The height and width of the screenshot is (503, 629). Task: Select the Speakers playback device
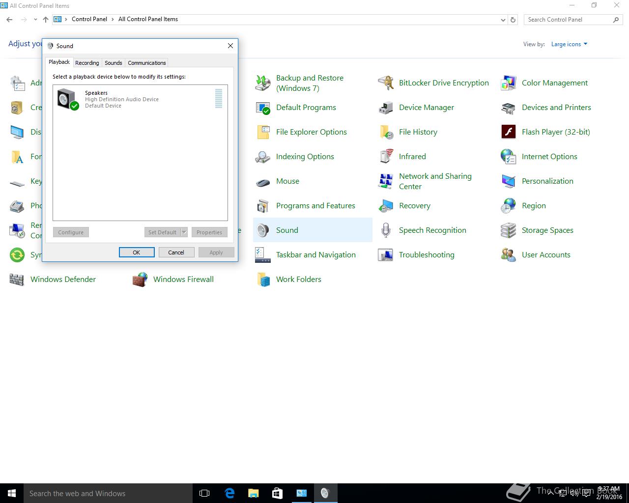click(x=140, y=99)
